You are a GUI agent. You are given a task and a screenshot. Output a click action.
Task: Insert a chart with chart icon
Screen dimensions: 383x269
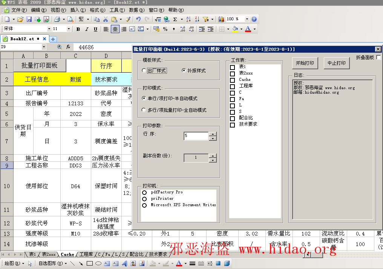click(221, 19)
